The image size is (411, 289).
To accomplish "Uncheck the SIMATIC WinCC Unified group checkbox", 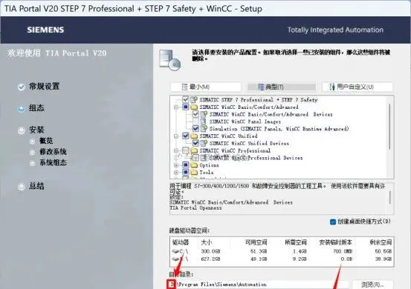I will coord(186,136).
